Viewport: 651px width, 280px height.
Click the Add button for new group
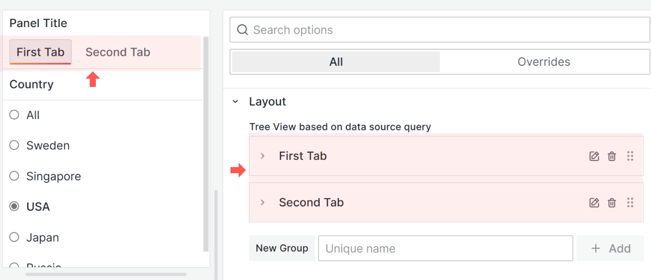[x=610, y=248]
